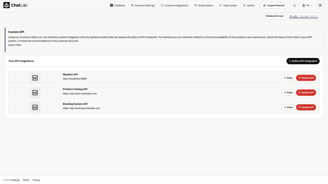Screen dimensions: 328x184
Task: Open the Terms footer link
Action: click(x=26, y=180)
